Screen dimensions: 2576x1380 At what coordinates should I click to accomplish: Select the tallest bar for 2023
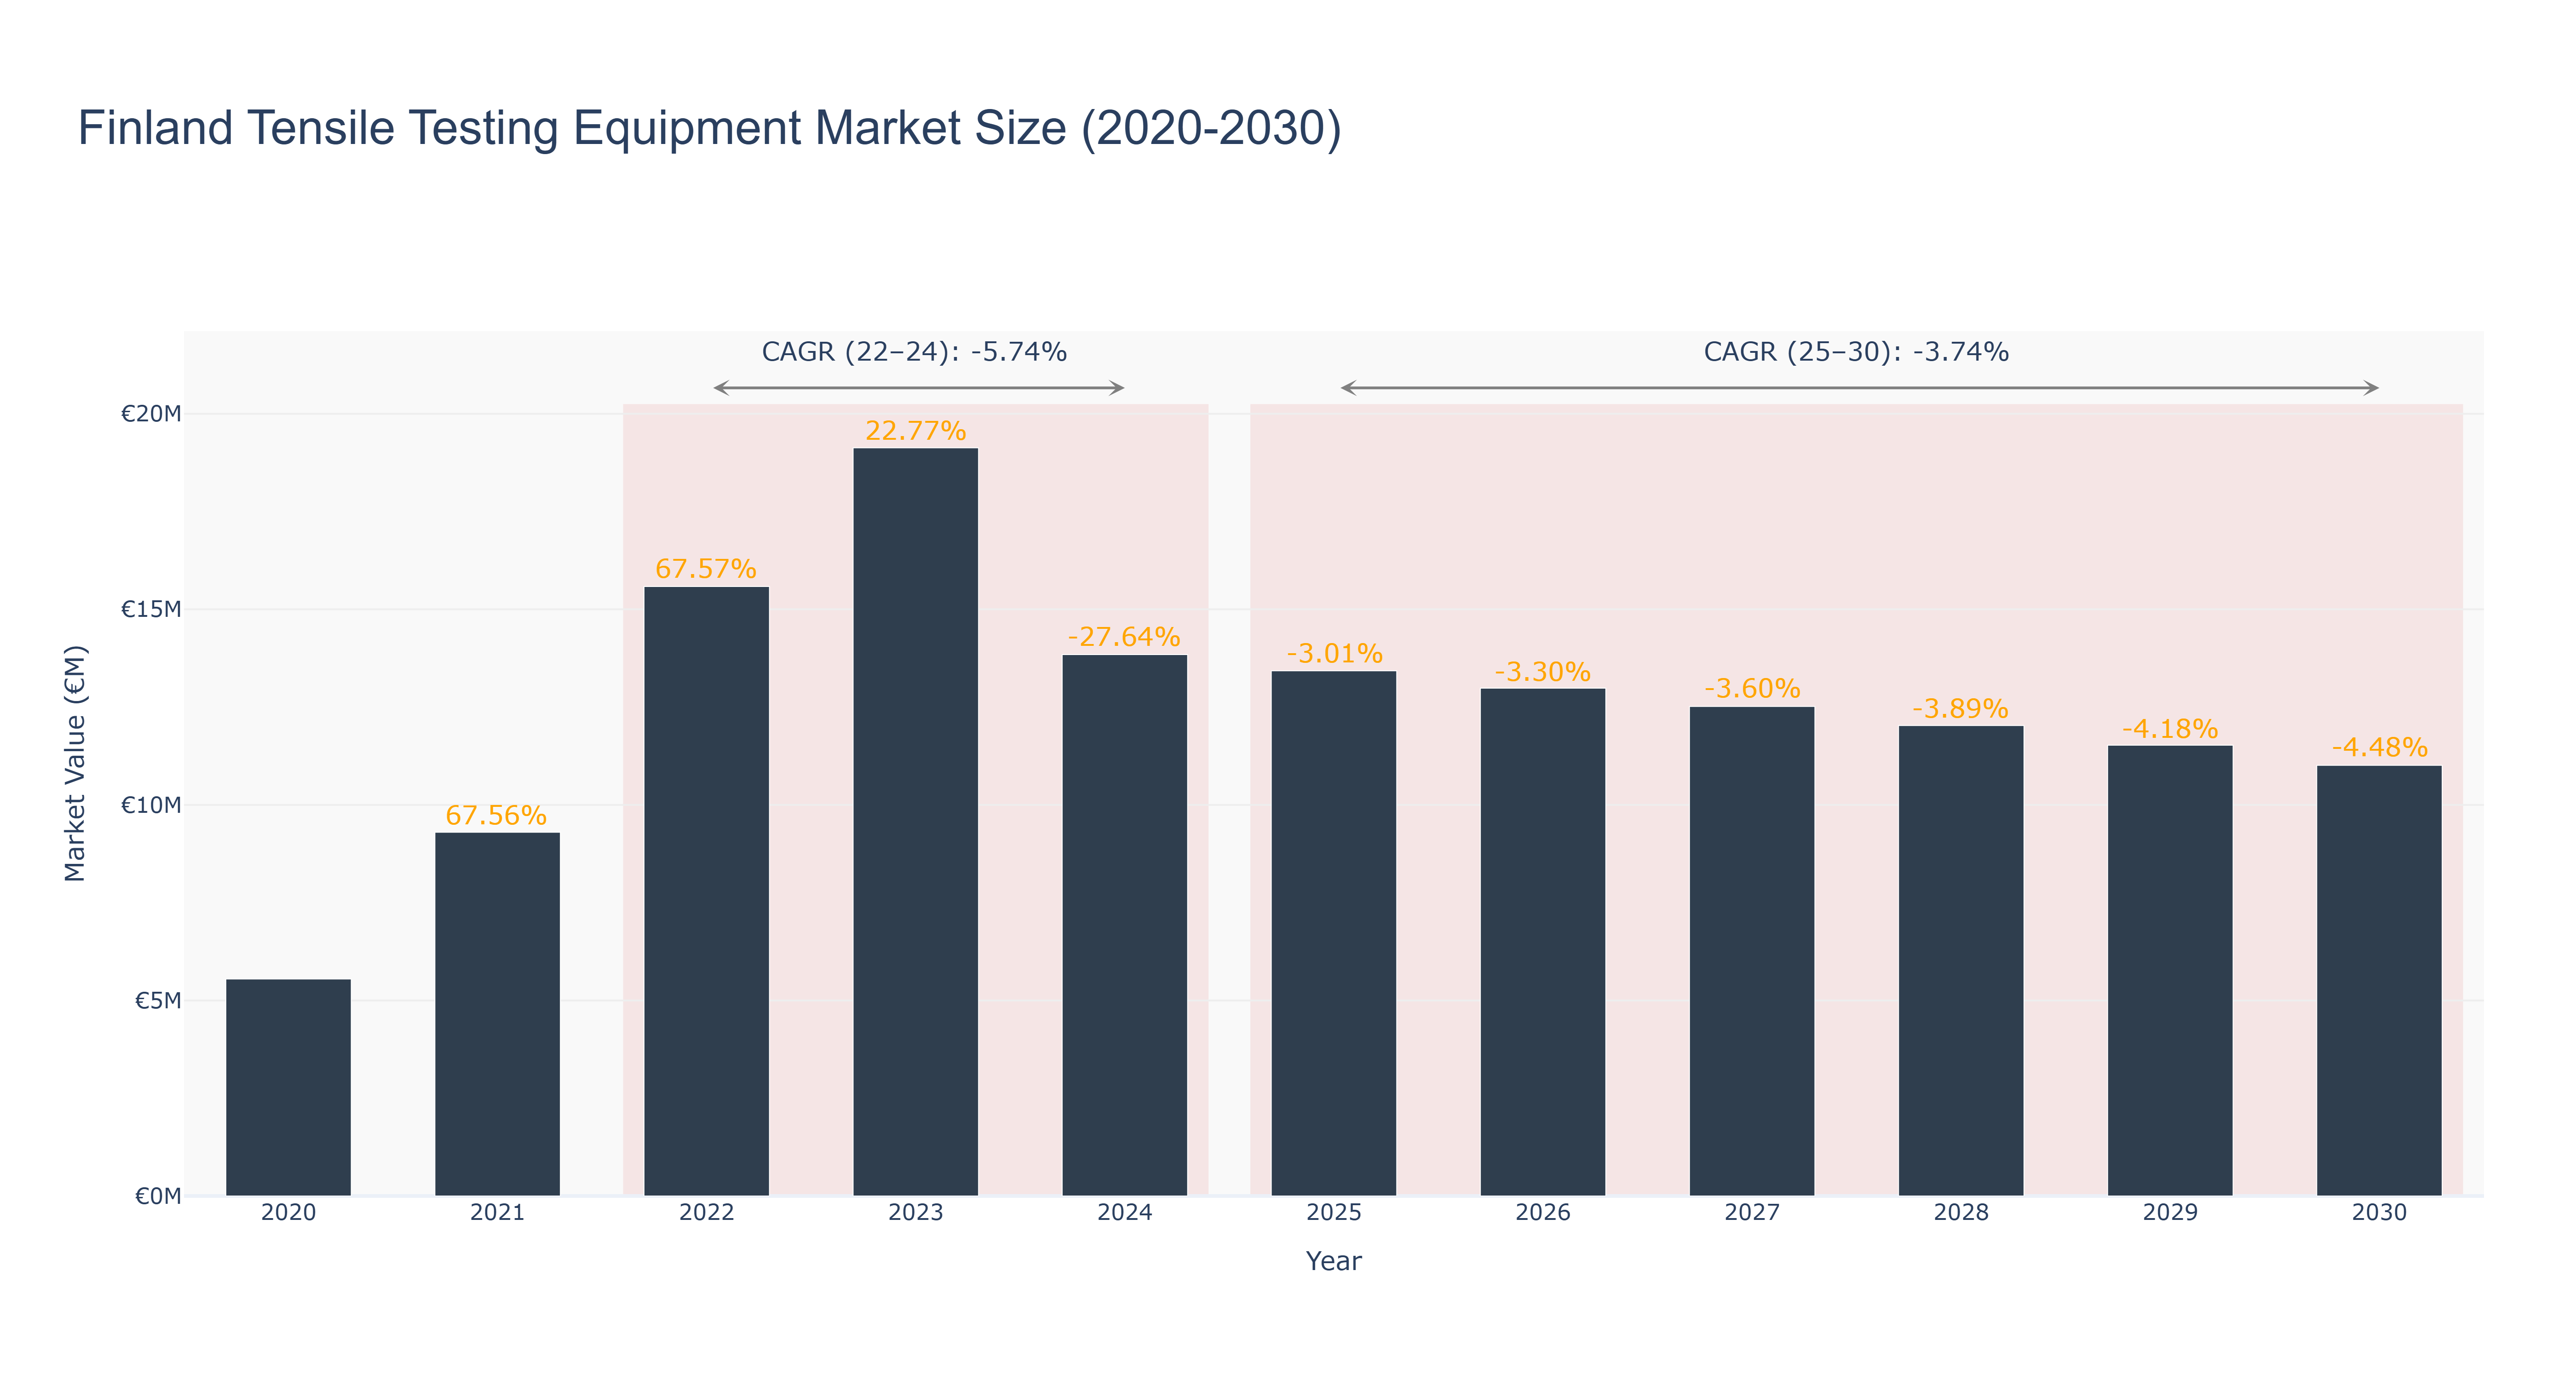pos(915,822)
